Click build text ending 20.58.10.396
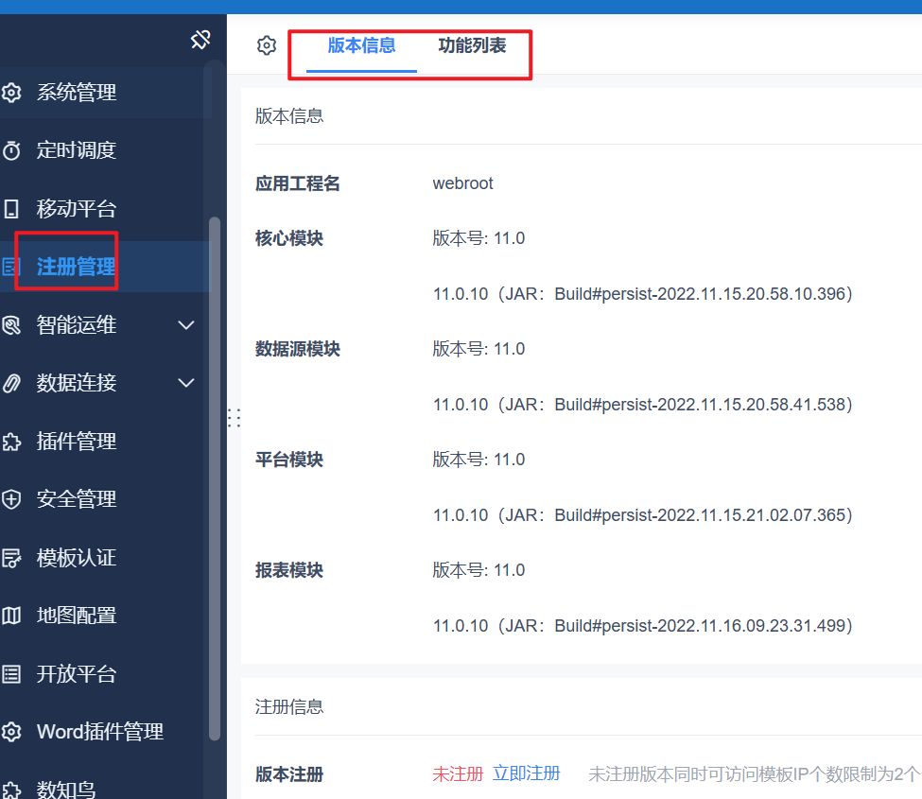 (643, 294)
